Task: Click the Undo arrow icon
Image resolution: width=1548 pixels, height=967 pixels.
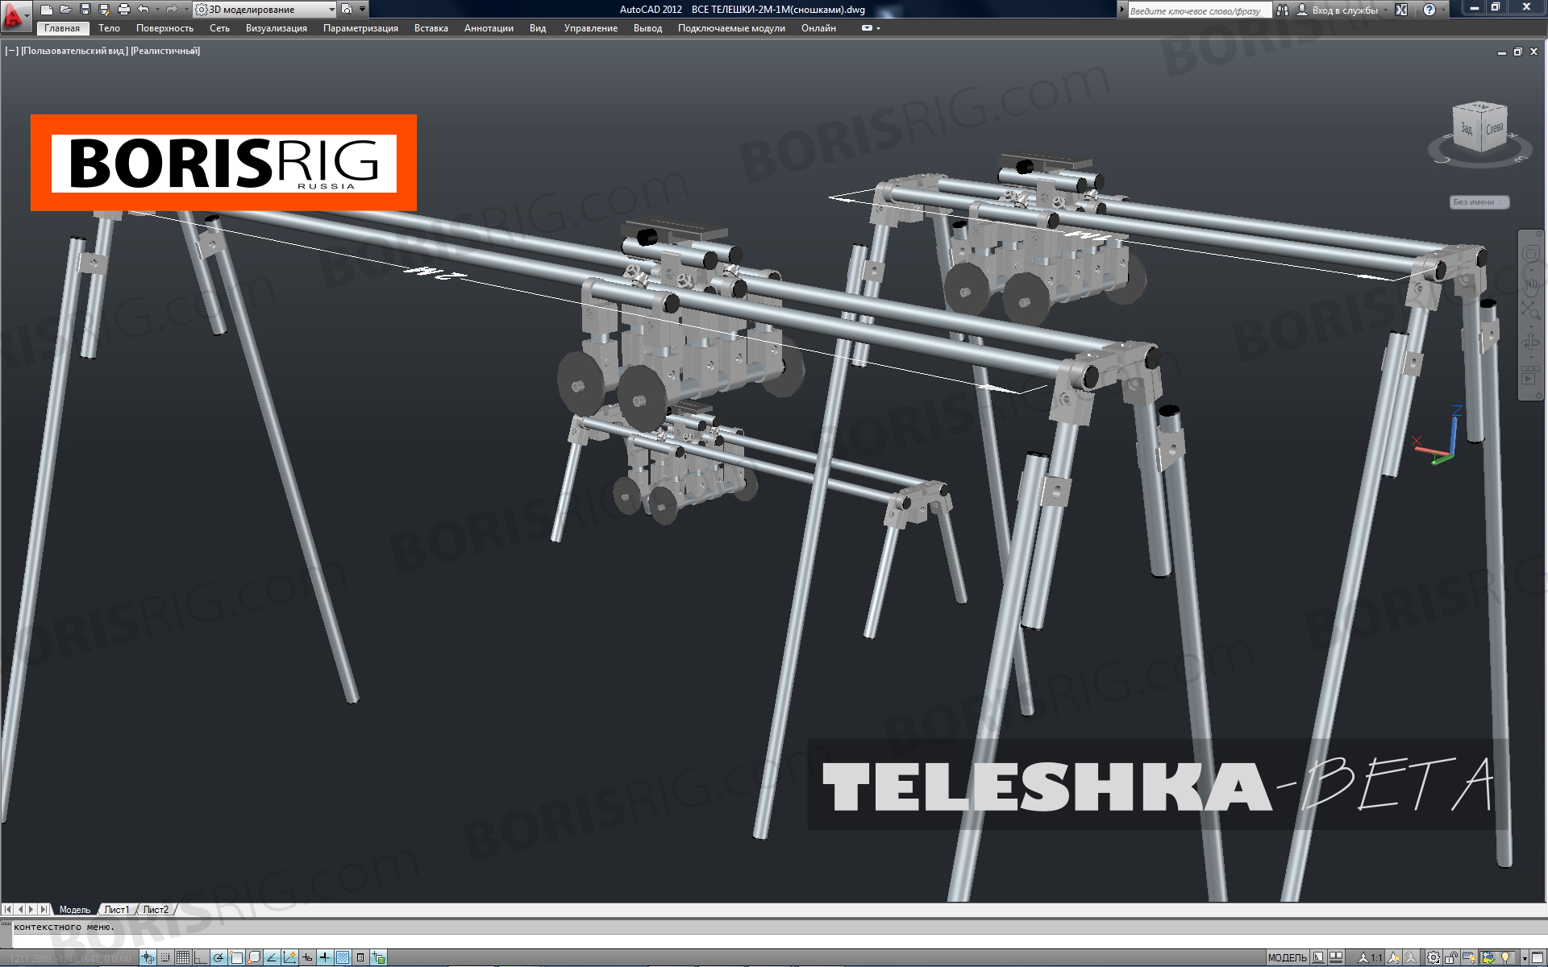Action: pyautogui.click(x=144, y=10)
